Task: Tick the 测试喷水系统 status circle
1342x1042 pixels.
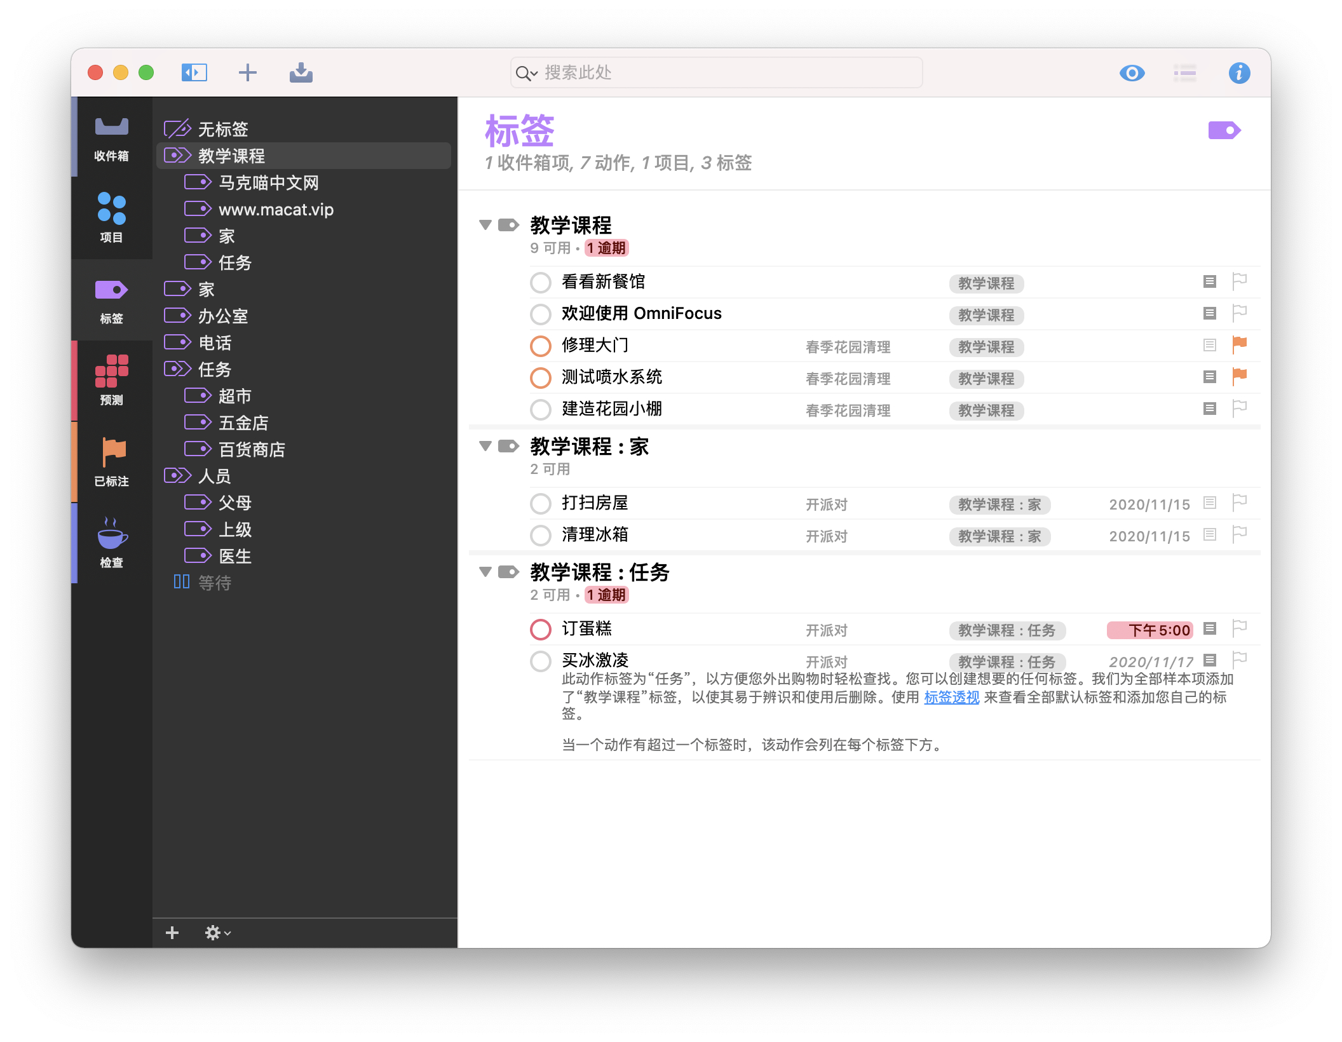Action: [541, 377]
